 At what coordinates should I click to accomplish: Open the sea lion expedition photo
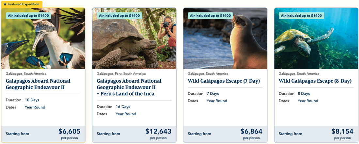[225, 39]
